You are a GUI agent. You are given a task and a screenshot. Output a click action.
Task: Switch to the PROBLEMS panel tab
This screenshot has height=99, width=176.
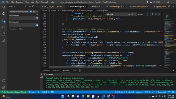[x=46, y=71]
